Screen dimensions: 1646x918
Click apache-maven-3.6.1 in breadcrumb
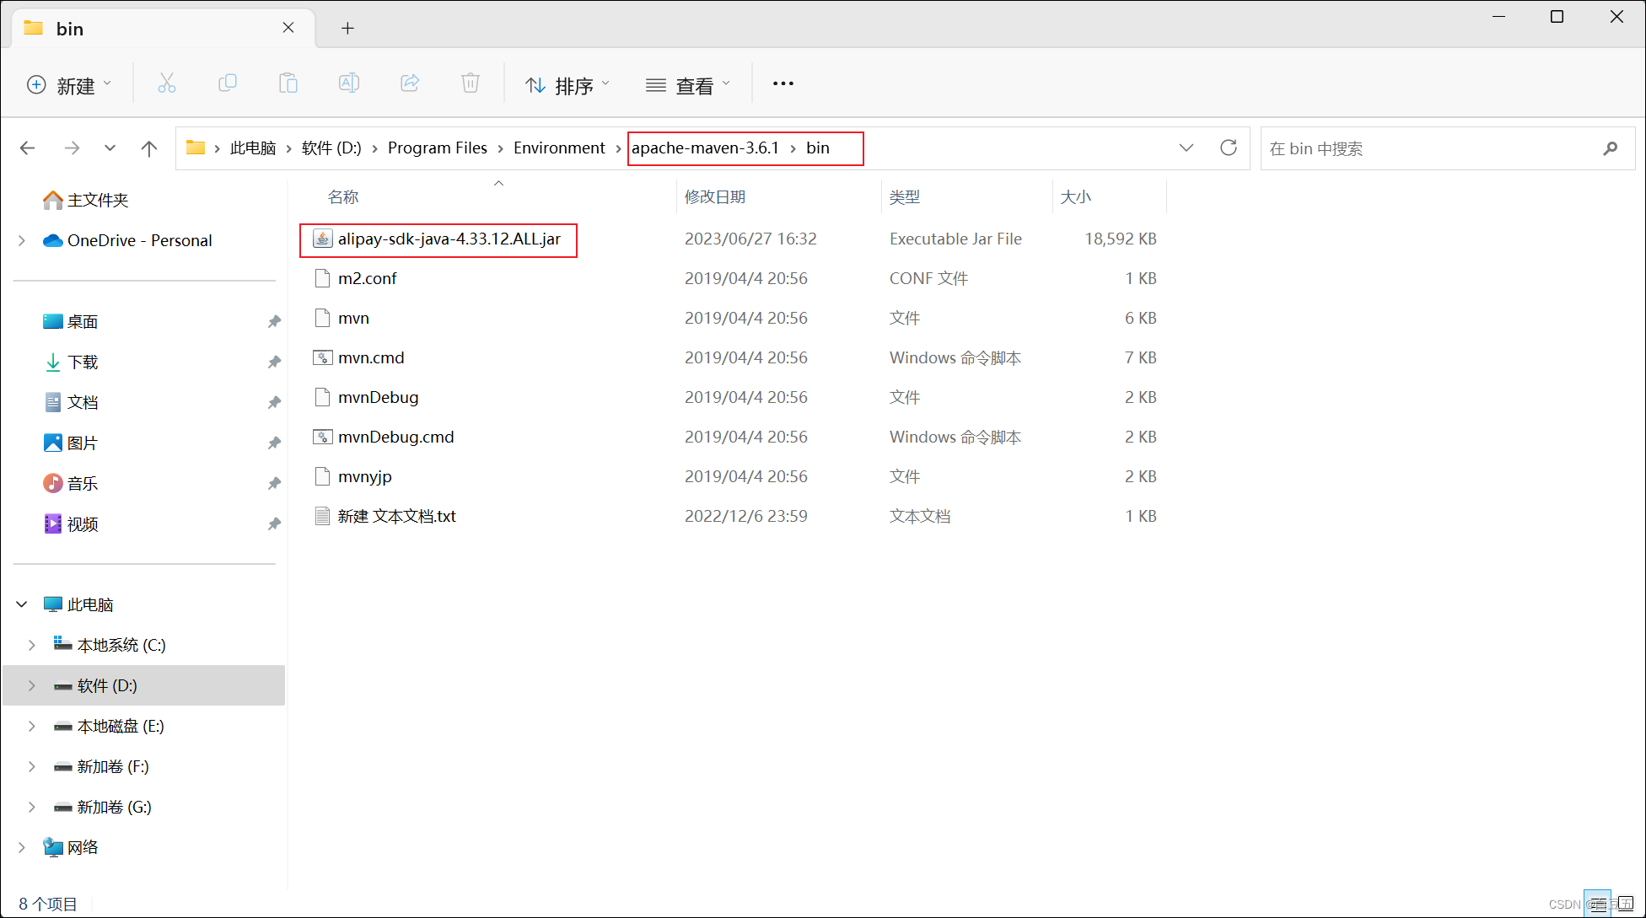point(706,148)
